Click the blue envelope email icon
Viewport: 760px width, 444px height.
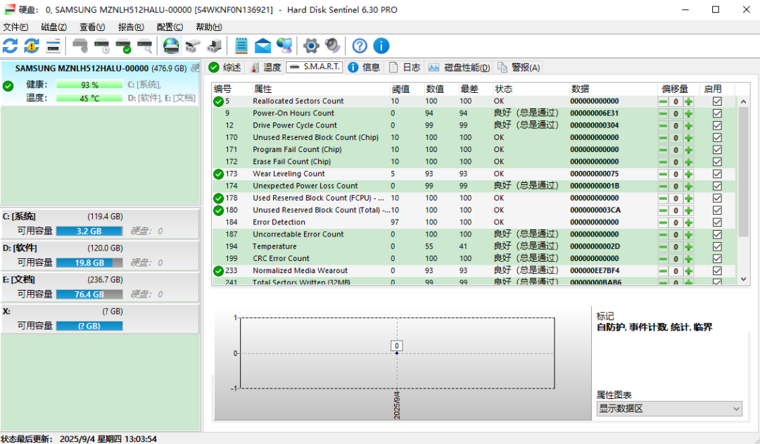[262, 46]
